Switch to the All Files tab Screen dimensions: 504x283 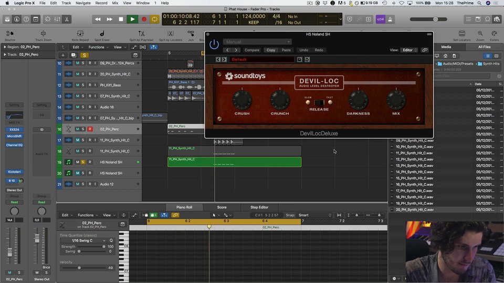tap(484, 47)
